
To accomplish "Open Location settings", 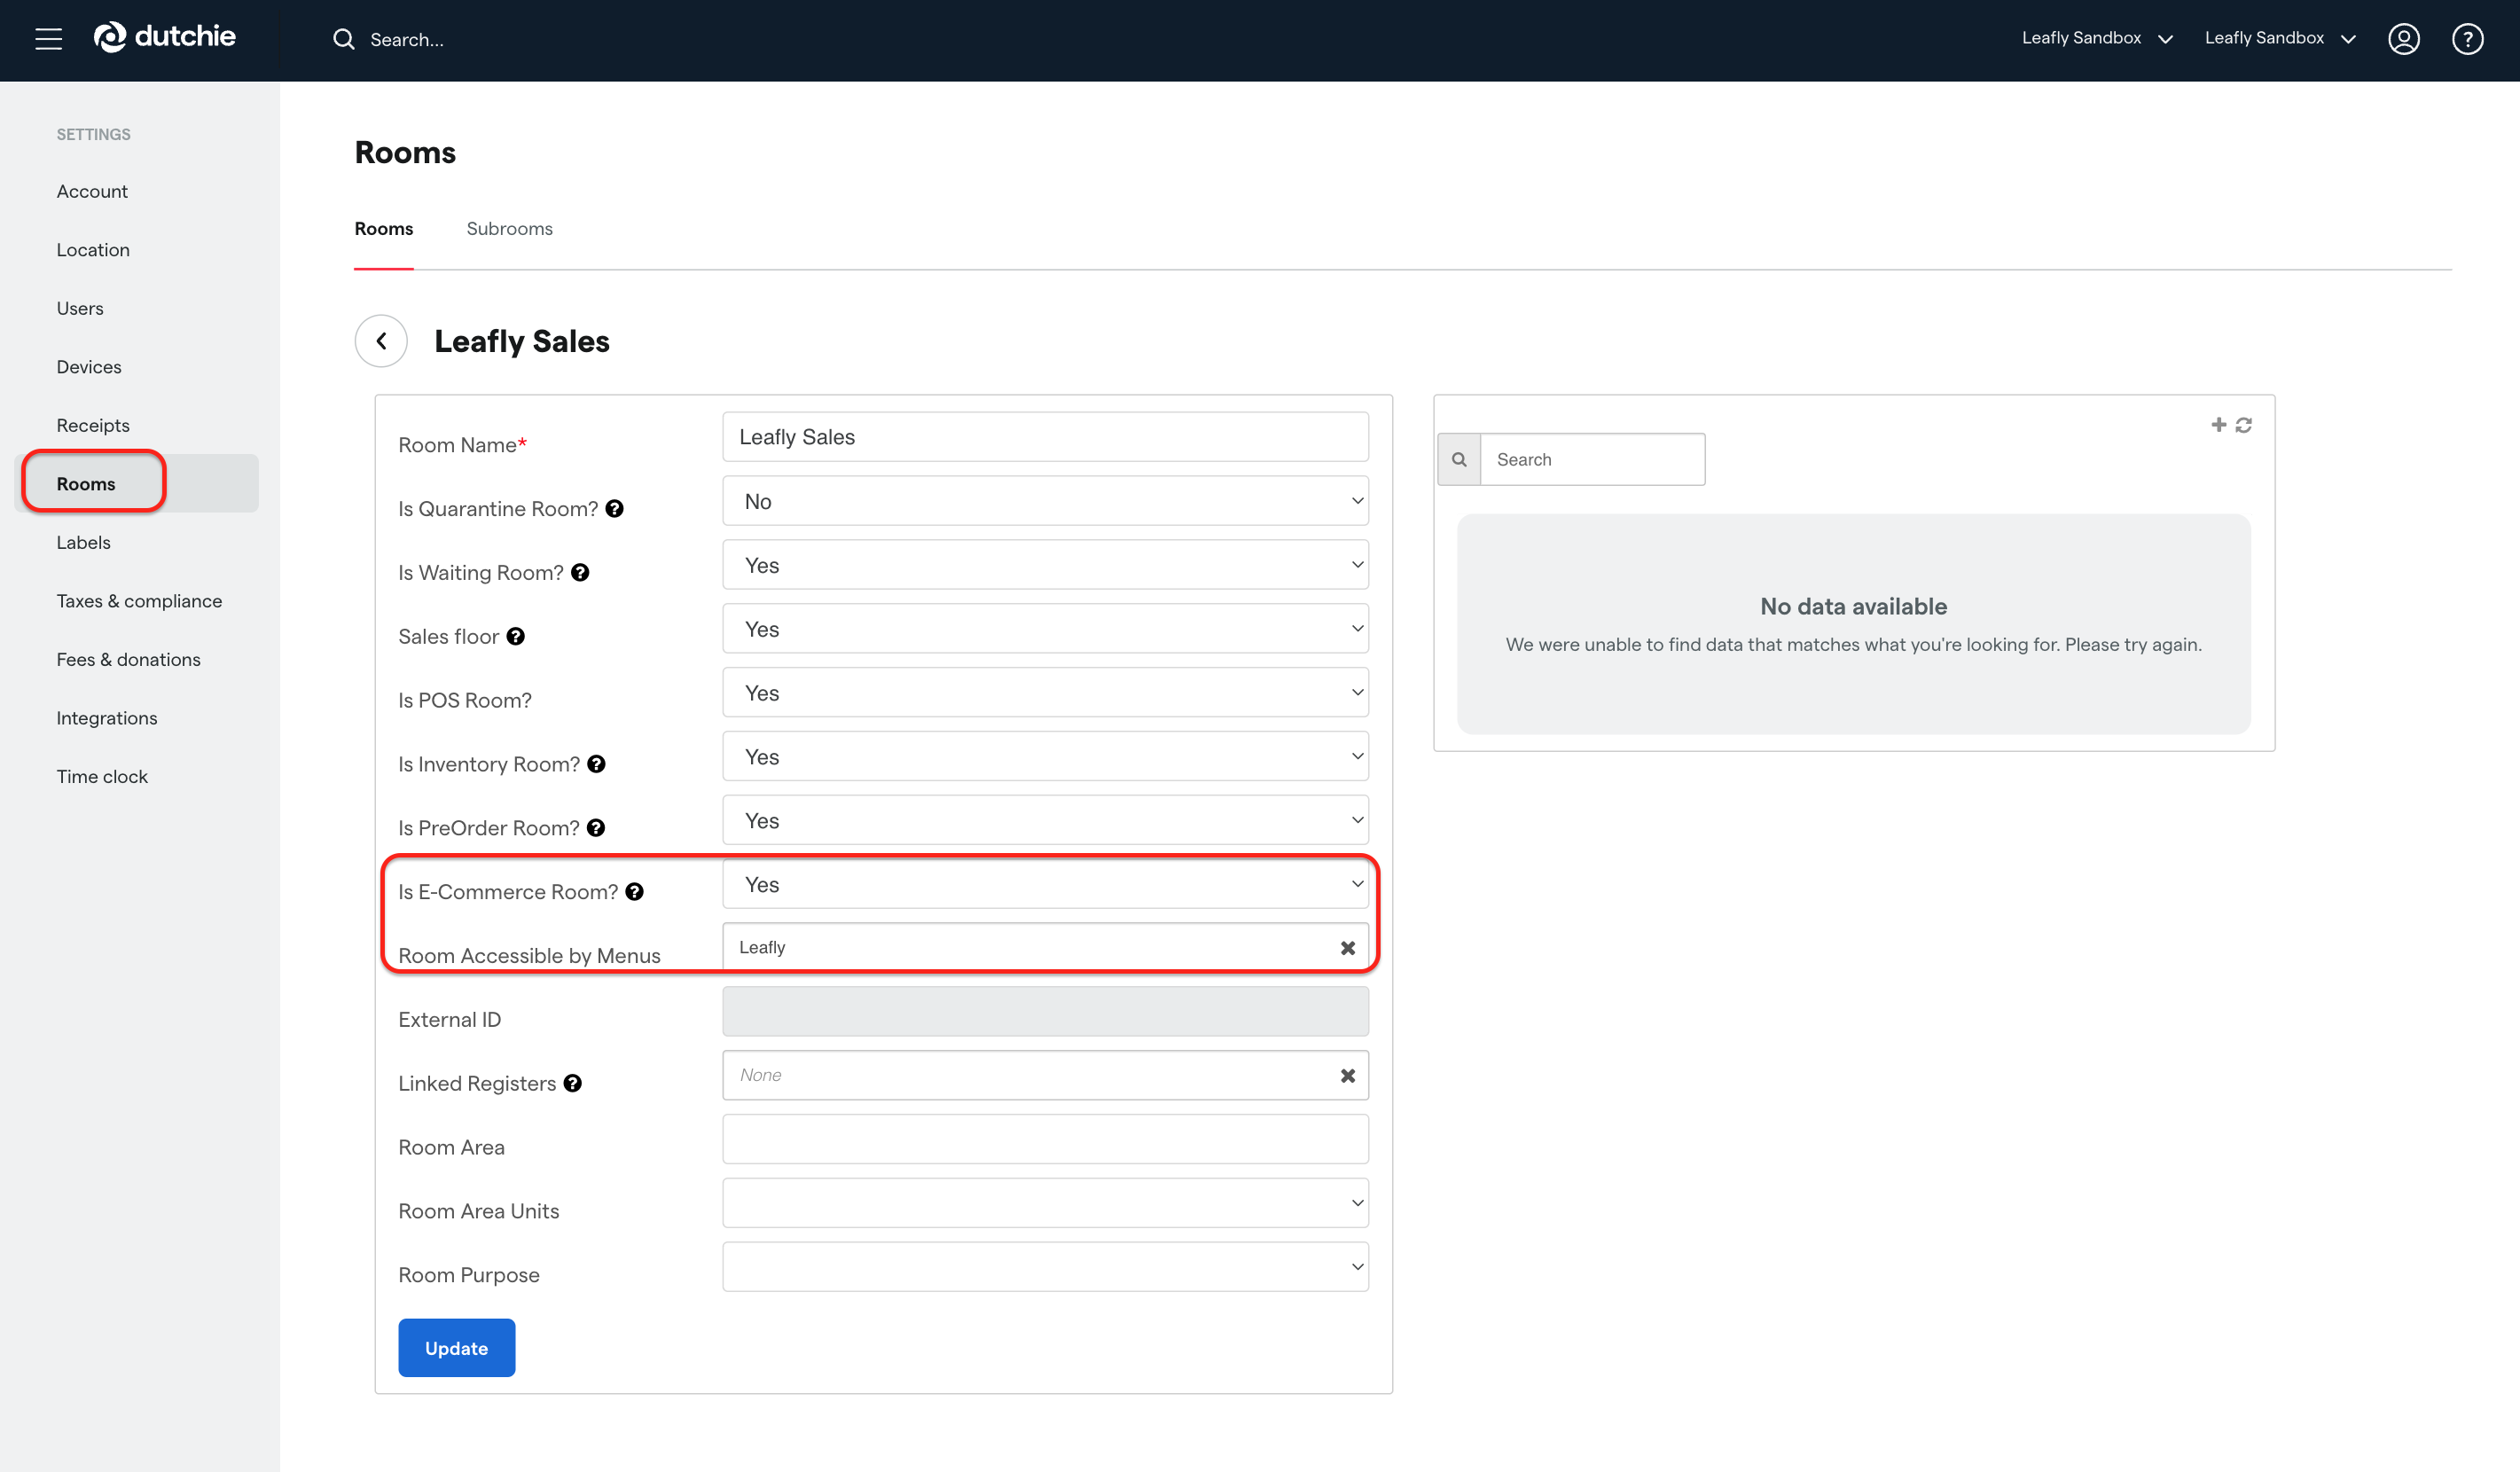I will (93, 250).
